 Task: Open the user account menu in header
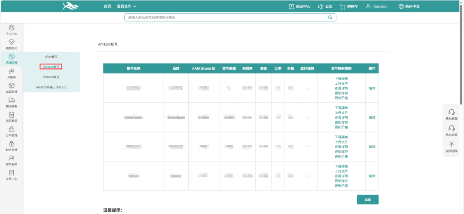378,6
